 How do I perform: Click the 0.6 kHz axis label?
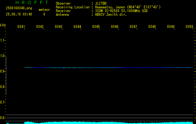2,118
